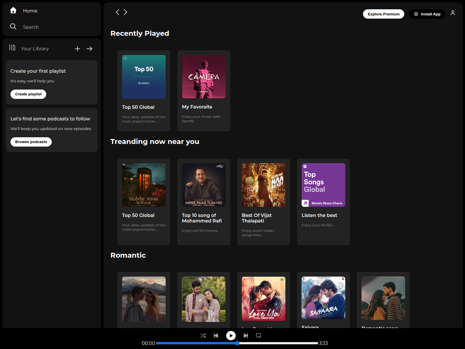
Task: Click 'Enjoy south indian songs here..' text
Action: pos(258,233)
